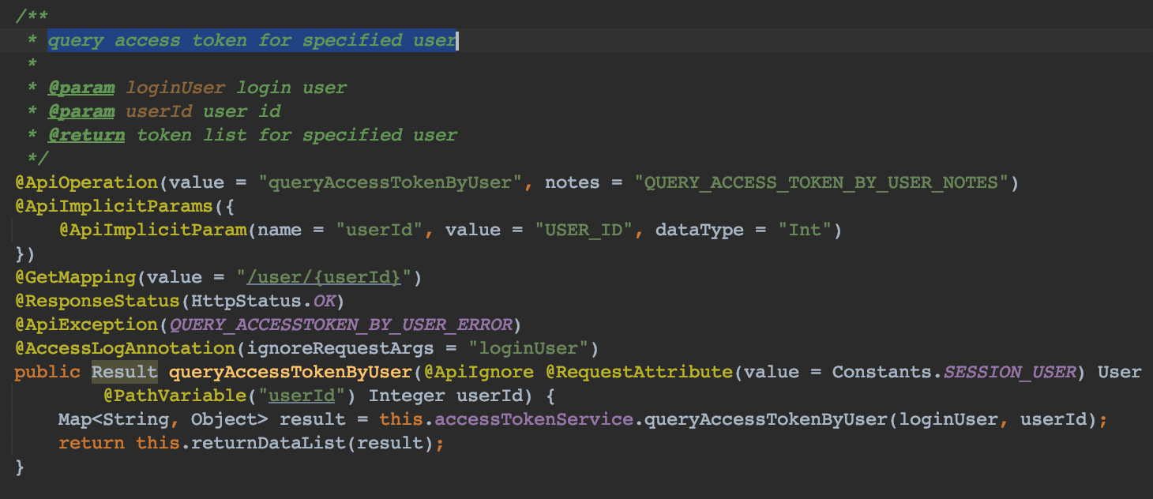1153x499 pixels.
Task: Click the OK constant after HttpStatus
Action: (x=324, y=301)
